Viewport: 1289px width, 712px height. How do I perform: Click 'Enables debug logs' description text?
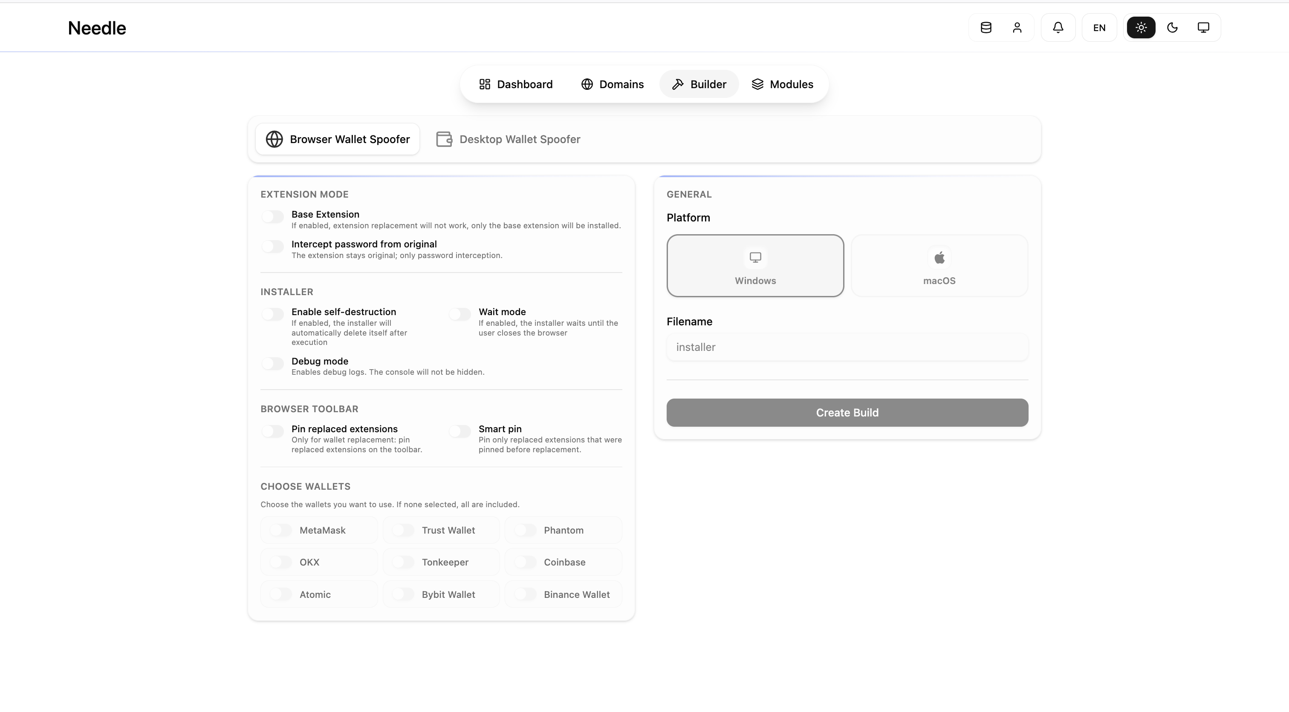(388, 372)
